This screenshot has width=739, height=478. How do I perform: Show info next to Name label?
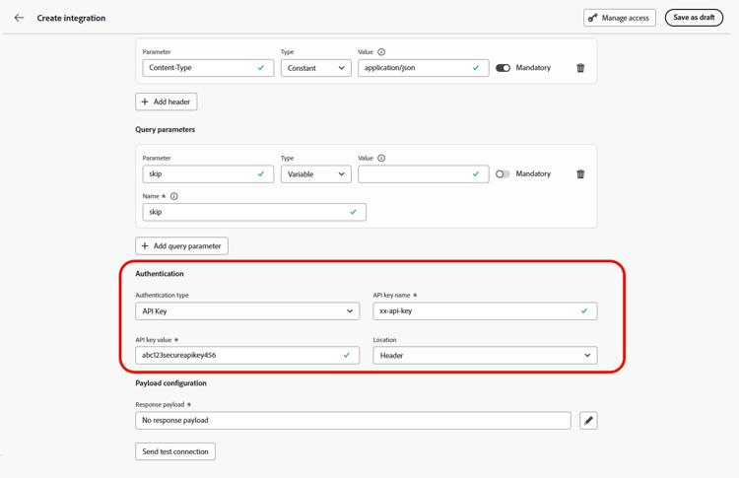pyautogui.click(x=173, y=196)
